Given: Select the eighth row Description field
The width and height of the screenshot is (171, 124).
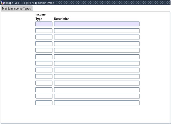Looking at the screenshot, I should [97, 70].
